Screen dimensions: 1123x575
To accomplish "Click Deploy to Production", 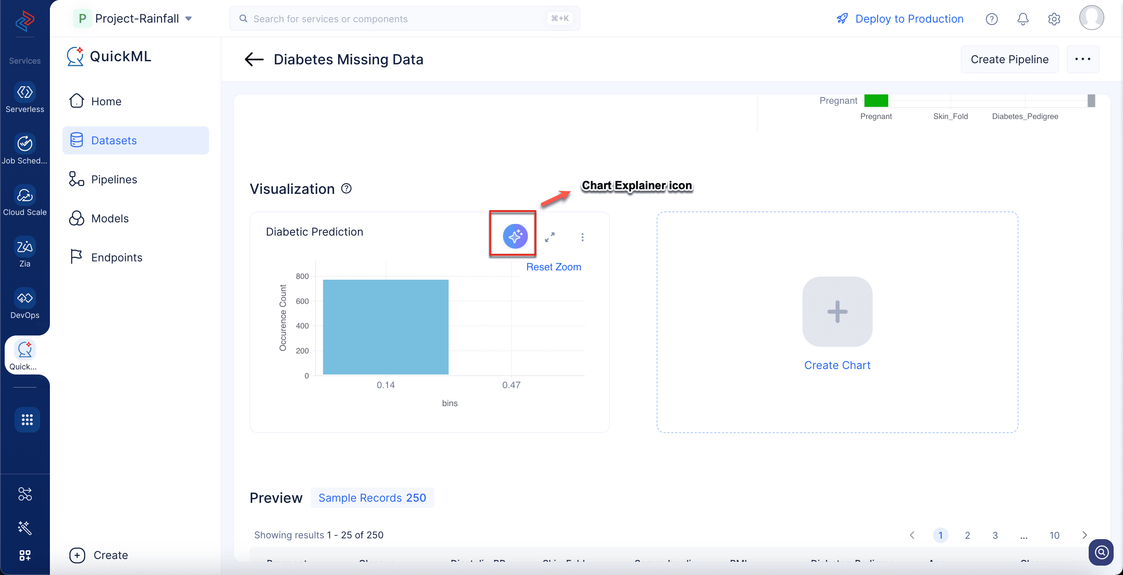I will coord(900,19).
